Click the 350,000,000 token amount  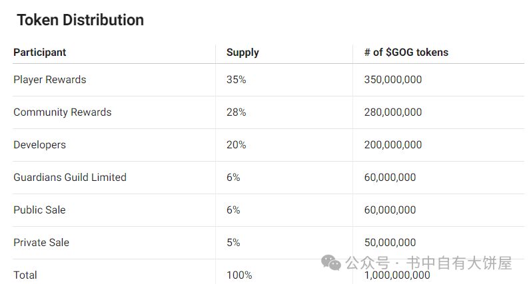(x=392, y=80)
